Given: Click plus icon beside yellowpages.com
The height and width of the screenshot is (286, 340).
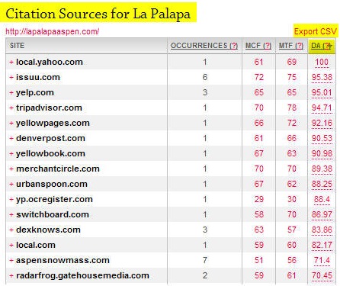Looking at the screenshot, I should tap(11, 123).
